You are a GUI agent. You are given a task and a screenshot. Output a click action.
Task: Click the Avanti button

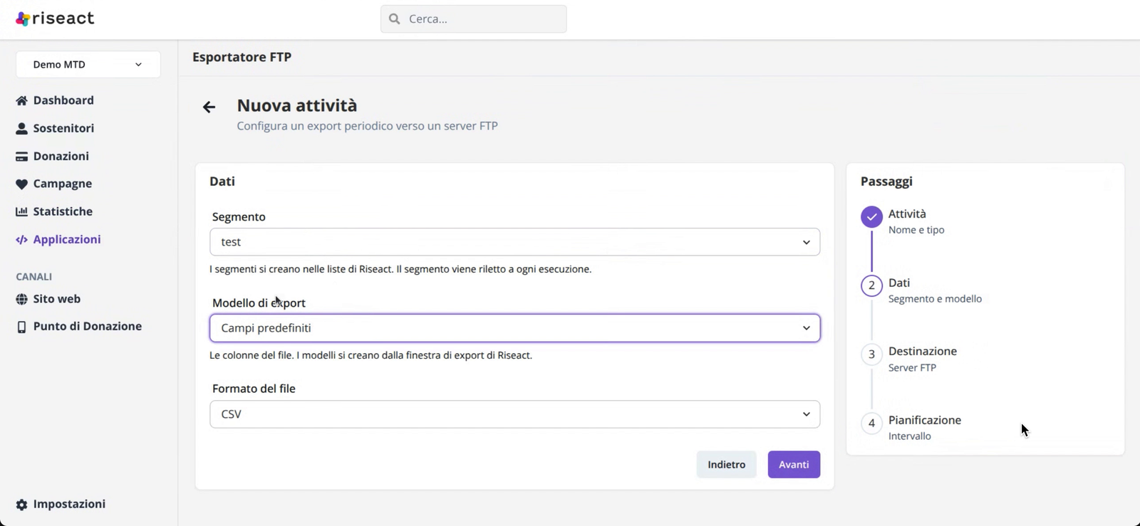tap(794, 465)
